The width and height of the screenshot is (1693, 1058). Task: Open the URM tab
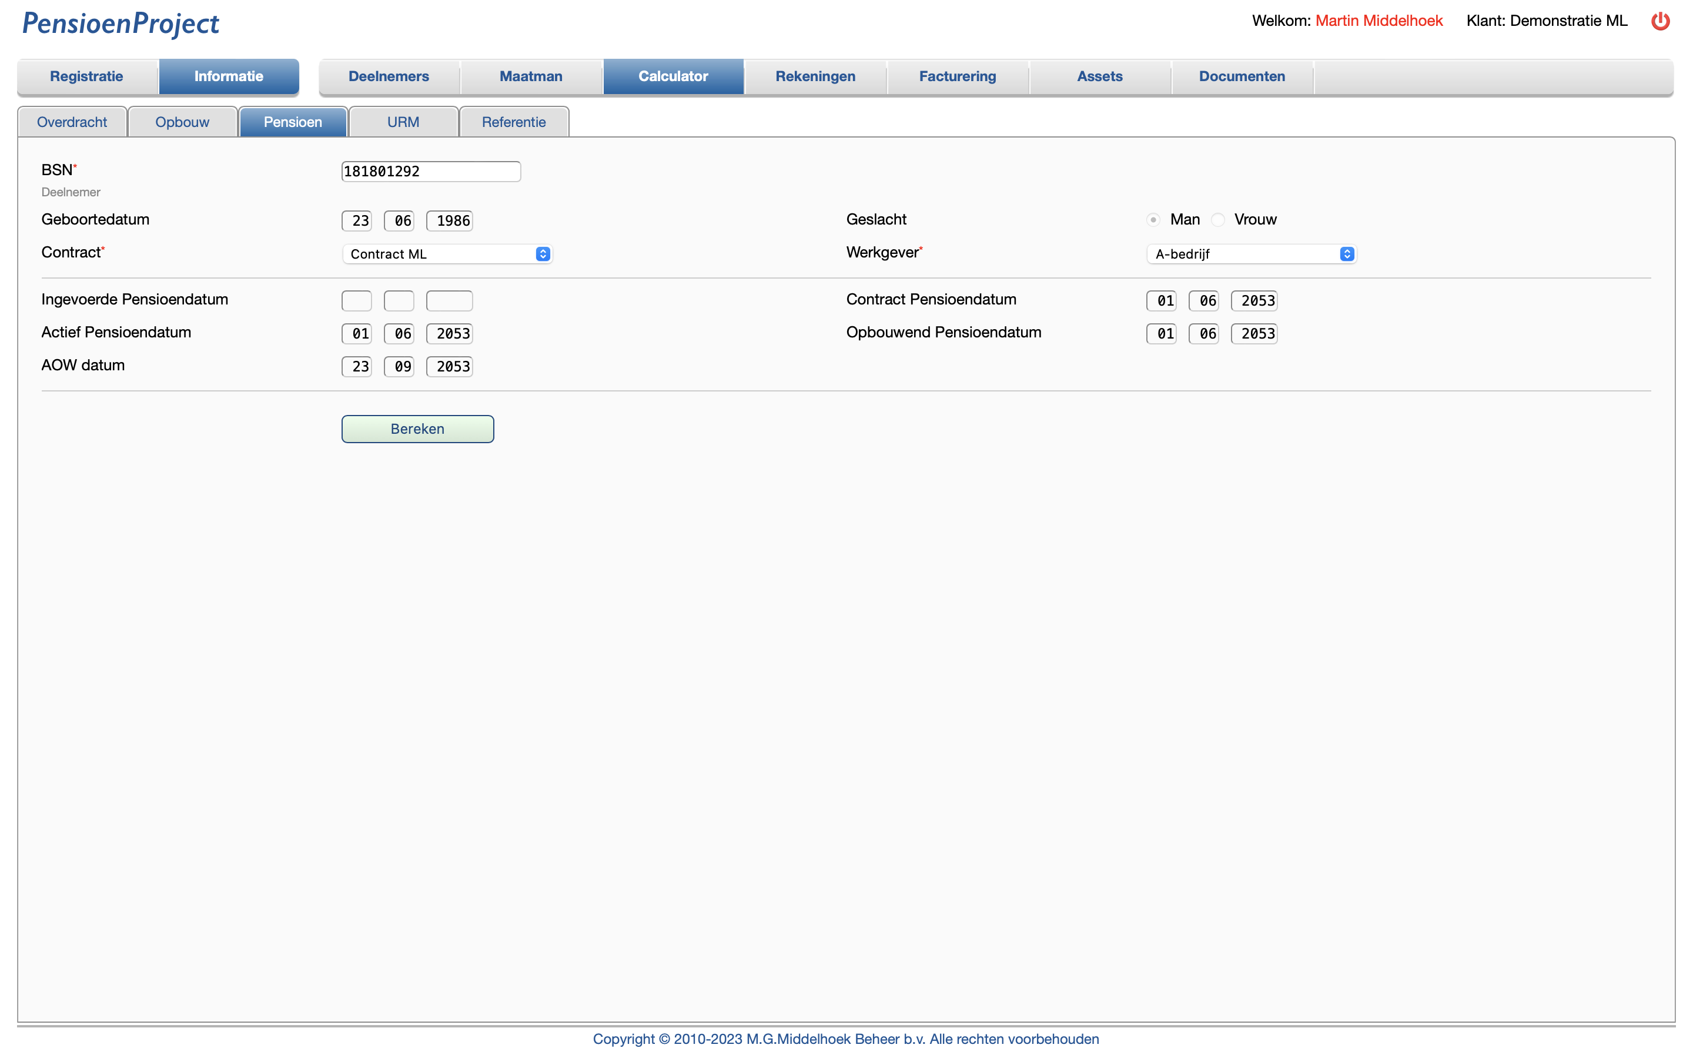click(402, 121)
